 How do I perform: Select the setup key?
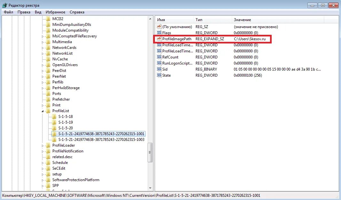[x=57, y=174]
